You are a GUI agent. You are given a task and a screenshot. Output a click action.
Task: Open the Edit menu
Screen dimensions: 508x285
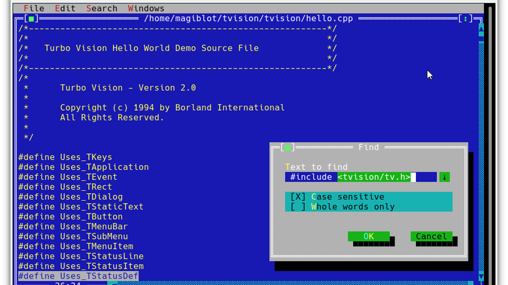(65, 8)
